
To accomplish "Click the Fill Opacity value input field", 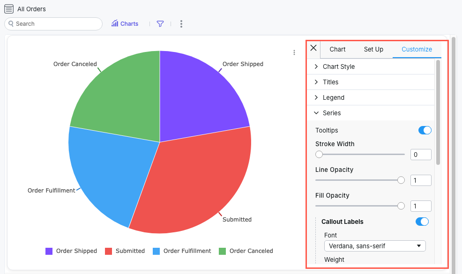I will coord(421,206).
